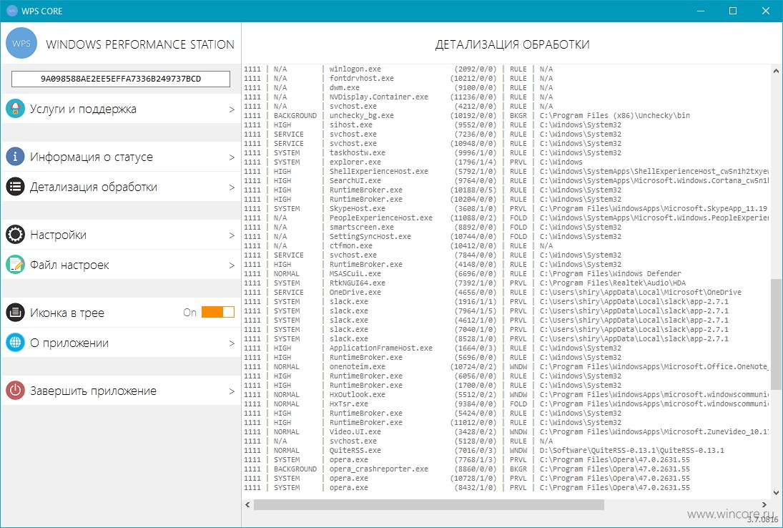Open the О приложении menu item
The height and width of the screenshot is (528, 783).
121,343
